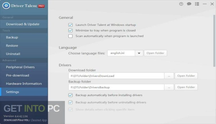Open the main menu list icon
Image resolution: width=216 pixels, height=124 pixels.
[x=197, y=4]
